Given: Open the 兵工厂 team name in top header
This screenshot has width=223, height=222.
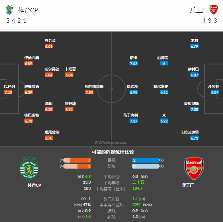Looking at the screenshot, I should pos(198,10).
